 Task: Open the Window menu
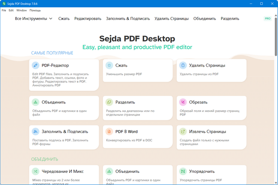pos(21,10)
